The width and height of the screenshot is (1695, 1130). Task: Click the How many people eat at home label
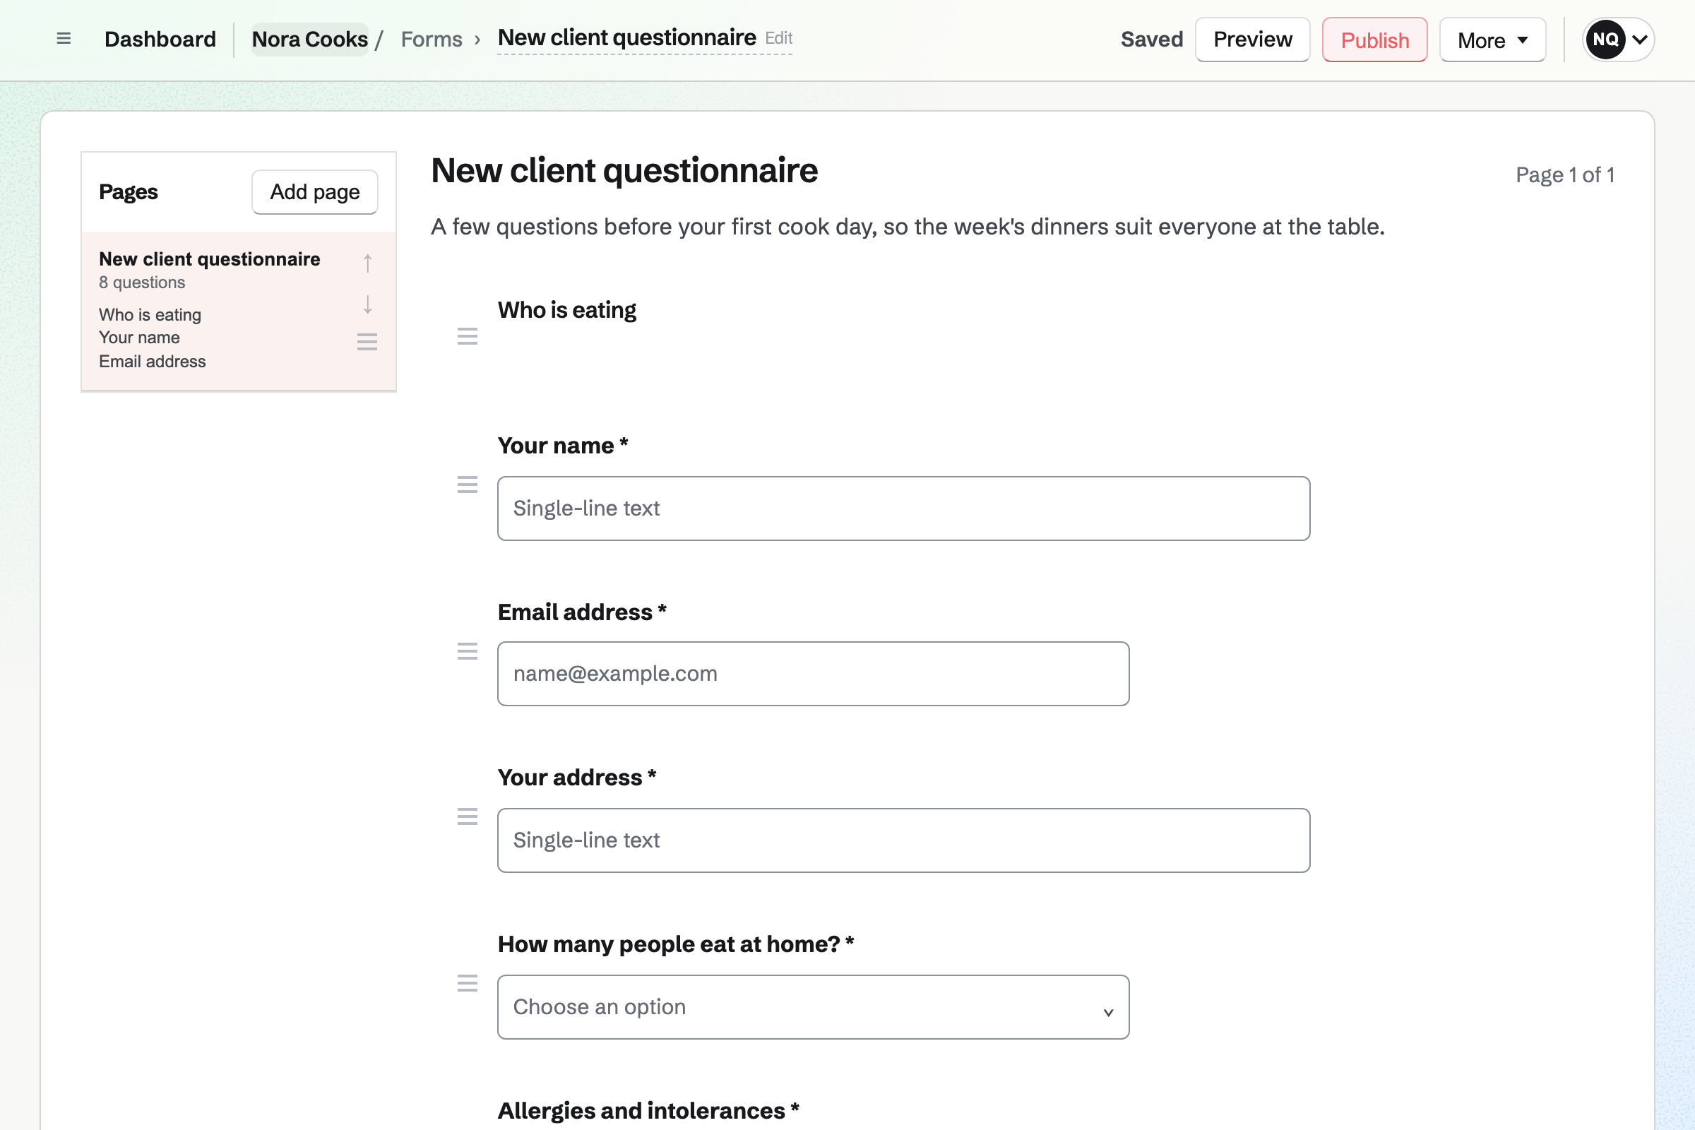[676, 944]
